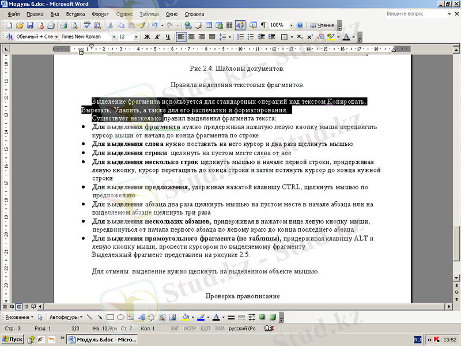Click the Format Painter brush icon

click(141, 25)
